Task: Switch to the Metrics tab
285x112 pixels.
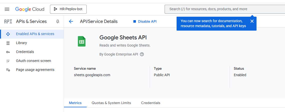Action: [75, 103]
